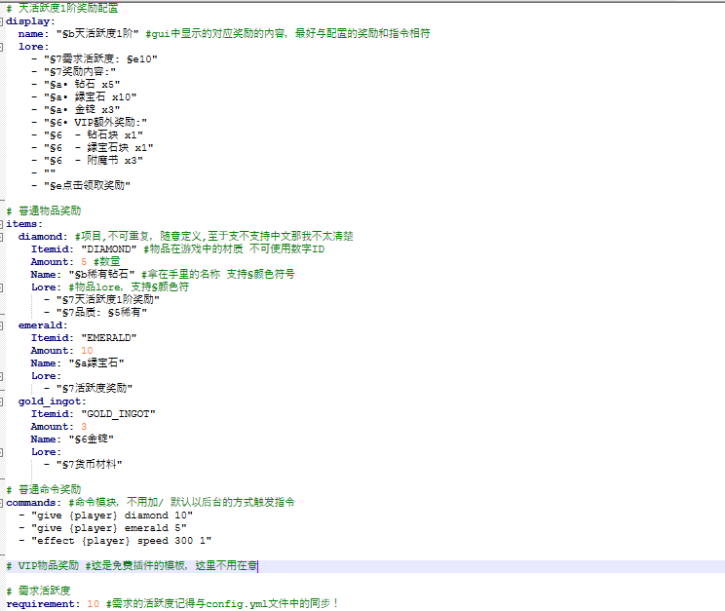Collapse the diamond Lore block fold marker
The image size is (725, 611).
point(3,286)
